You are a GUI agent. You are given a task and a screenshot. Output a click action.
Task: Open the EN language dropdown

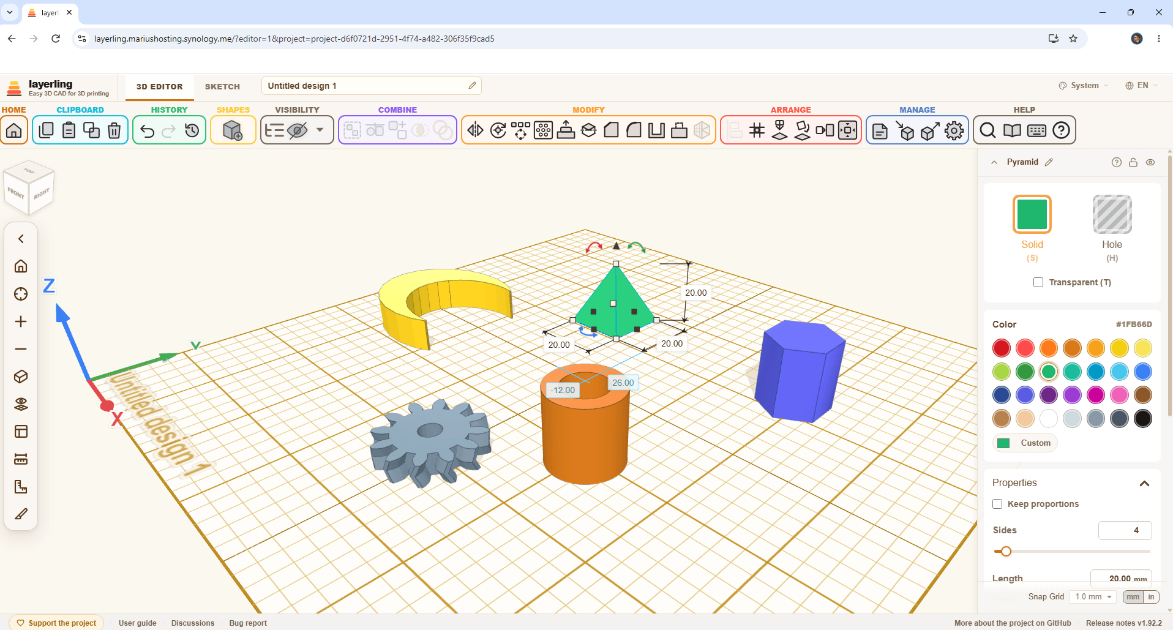[1142, 86]
